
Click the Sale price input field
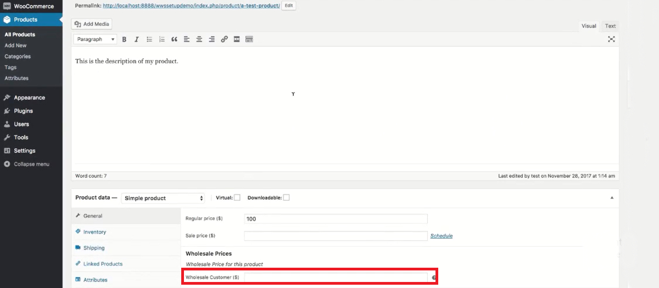(x=336, y=236)
